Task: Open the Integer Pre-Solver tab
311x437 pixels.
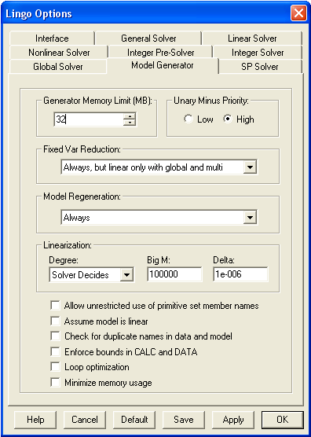Action: (x=161, y=53)
